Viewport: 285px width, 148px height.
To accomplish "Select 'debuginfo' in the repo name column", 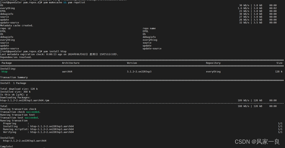I will tap(149, 37).
